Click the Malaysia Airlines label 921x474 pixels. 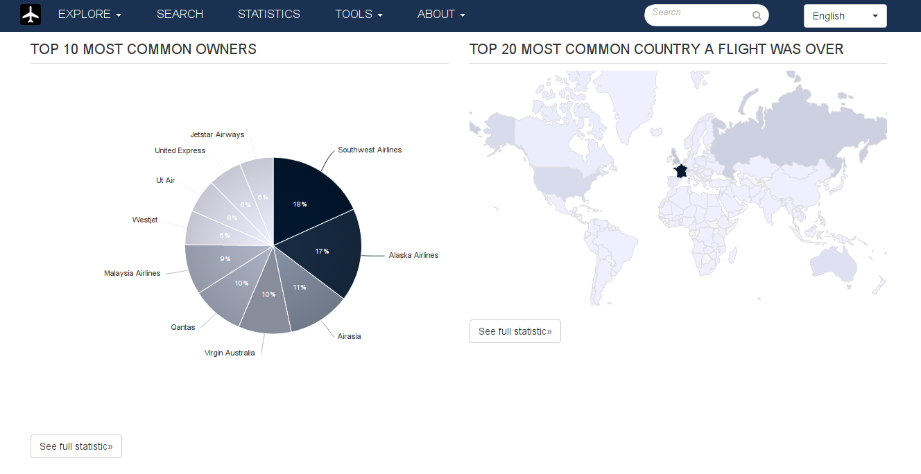(132, 273)
